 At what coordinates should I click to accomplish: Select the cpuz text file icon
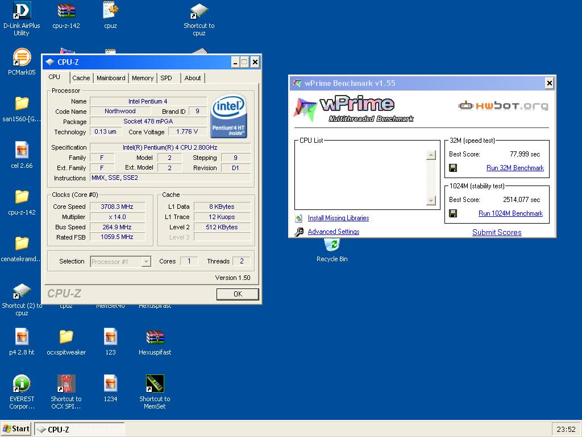[x=110, y=11]
